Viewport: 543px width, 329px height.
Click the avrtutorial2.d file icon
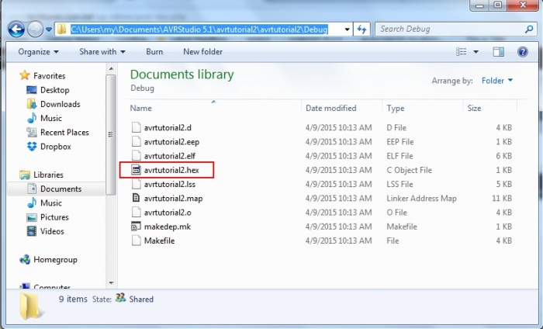[x=136, y=127]
